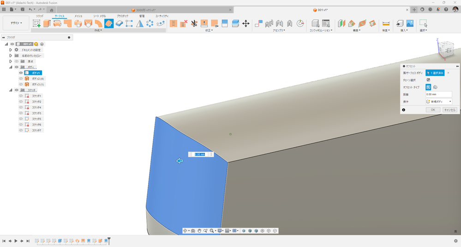Viewport: 461px width, 247px height.
Task: Click the 距離 input in the offset dialog
Action: (439, 94)
